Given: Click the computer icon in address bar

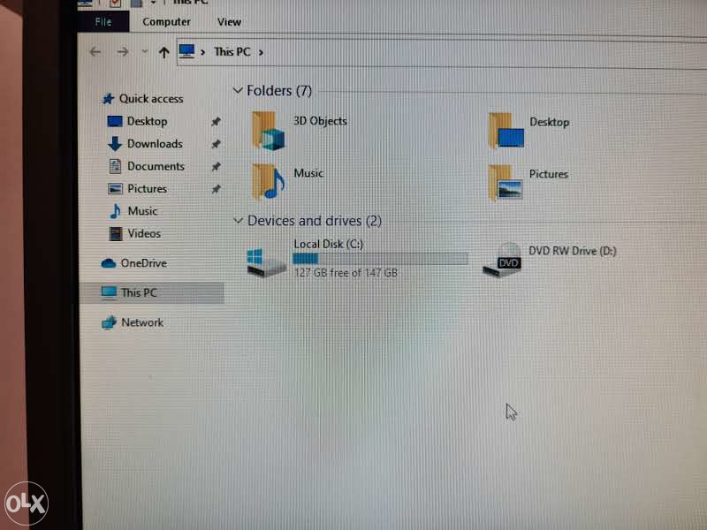Looking at the screenshot, I should click(186, 51).
